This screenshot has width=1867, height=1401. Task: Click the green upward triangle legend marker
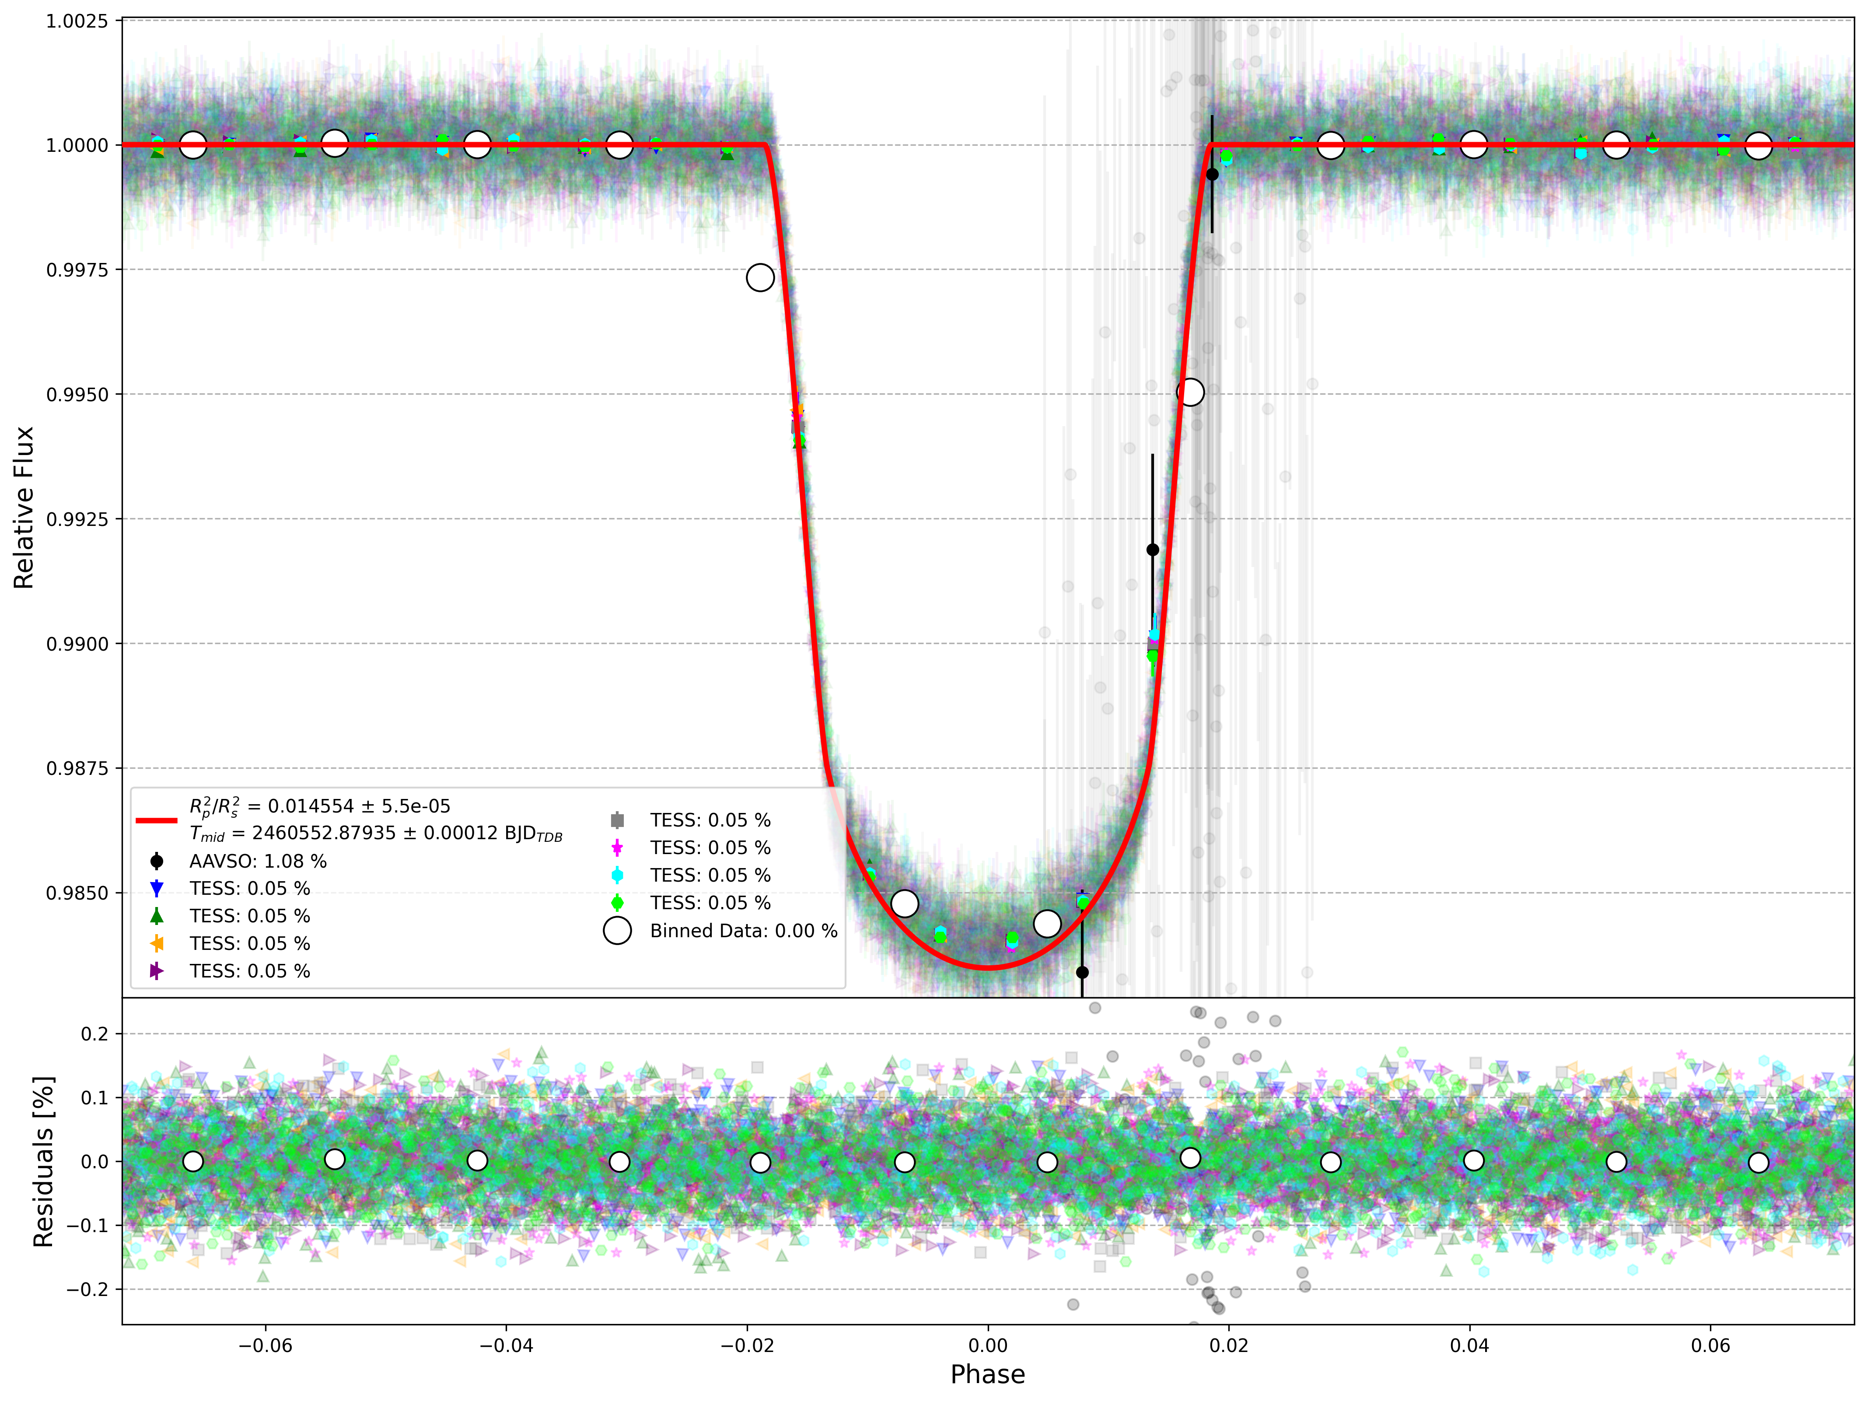156,916
